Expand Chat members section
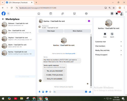Viewport: 127px width, 101px height. pyautogui.click(x=108, y=46)
